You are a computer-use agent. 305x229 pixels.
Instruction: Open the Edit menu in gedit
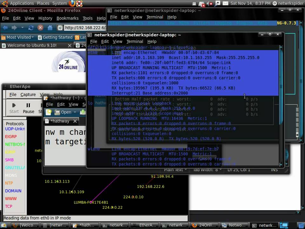[61, 105]
